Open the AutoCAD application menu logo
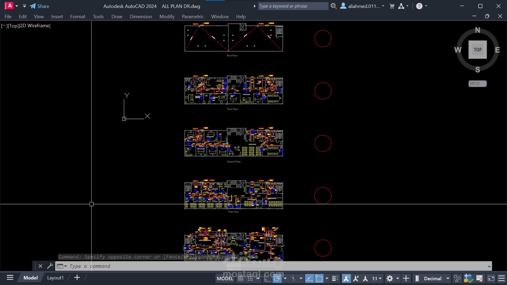507x285 pixels. [10, 6]
